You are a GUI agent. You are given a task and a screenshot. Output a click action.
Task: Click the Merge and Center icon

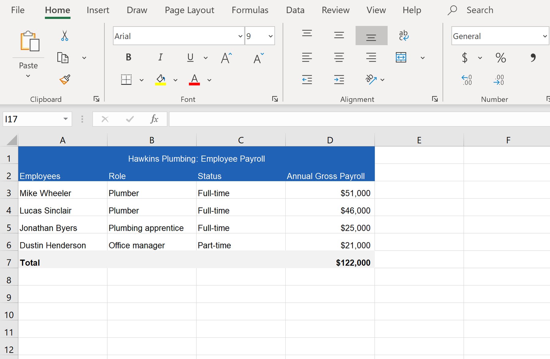point(401,58)
